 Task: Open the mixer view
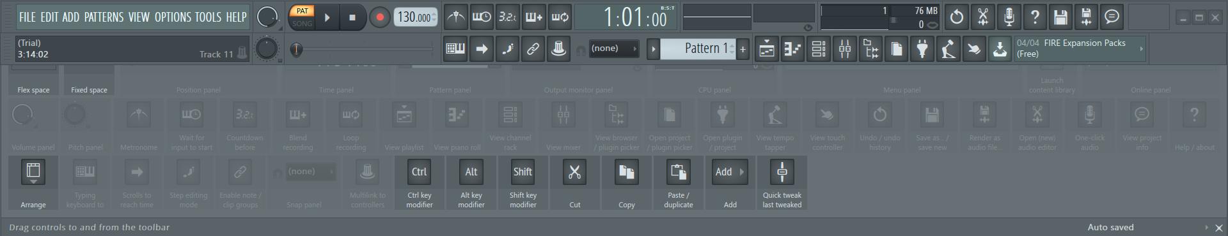pyautogui.click(x=845, y=48)
